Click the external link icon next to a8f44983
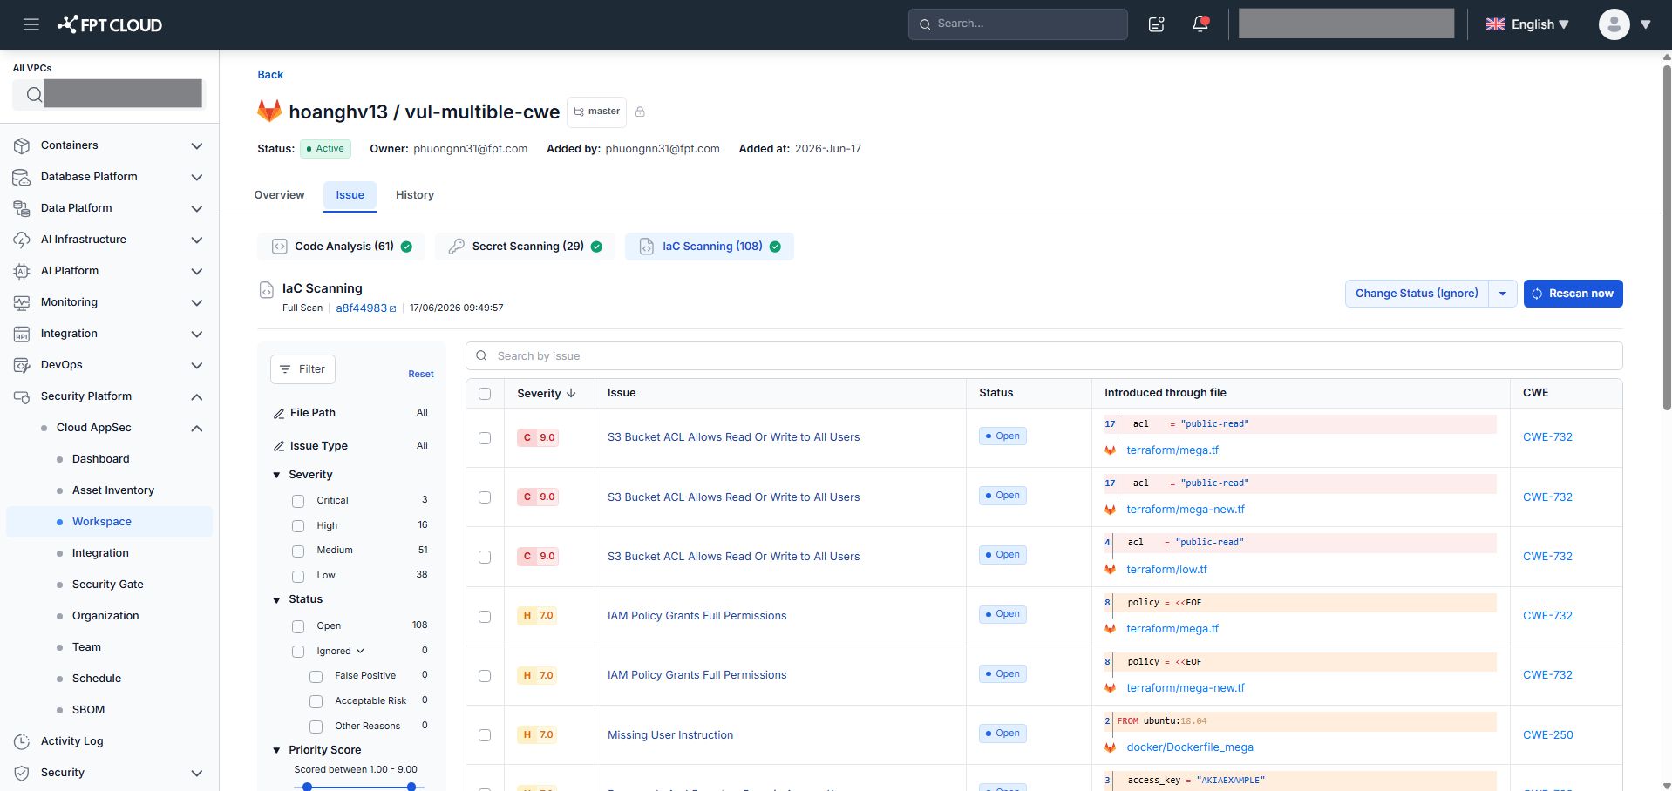This screenshot has width=1672, height=791. pyautogui.click(x=392, y=308)
